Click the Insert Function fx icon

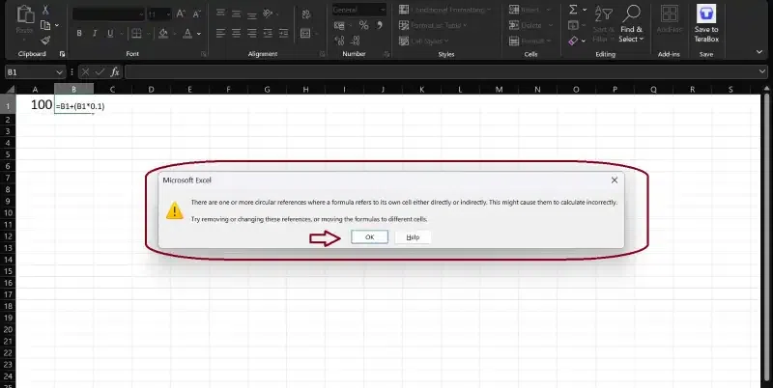pos(114,72)
